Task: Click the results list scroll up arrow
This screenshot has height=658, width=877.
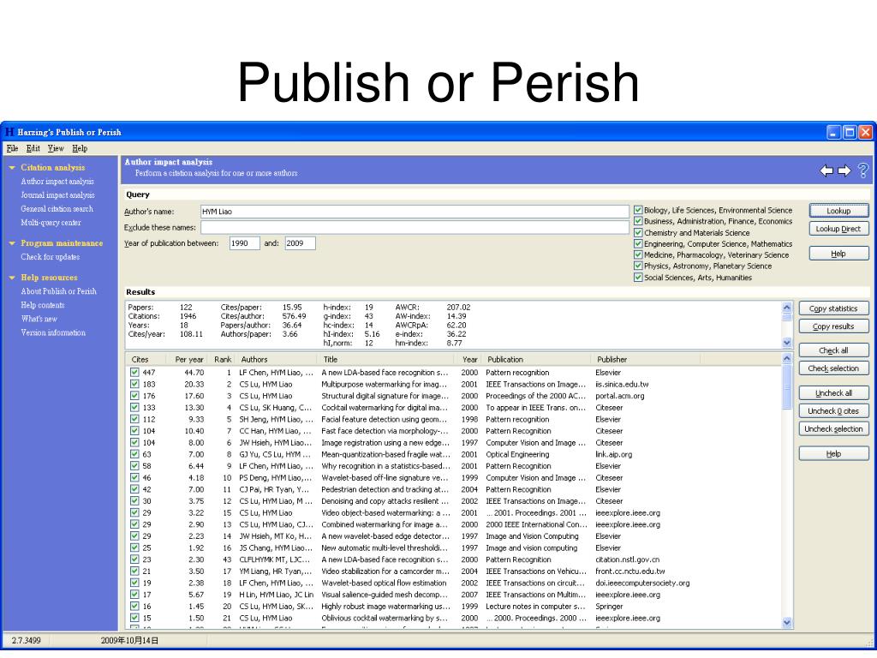Action: pos(787,358)
